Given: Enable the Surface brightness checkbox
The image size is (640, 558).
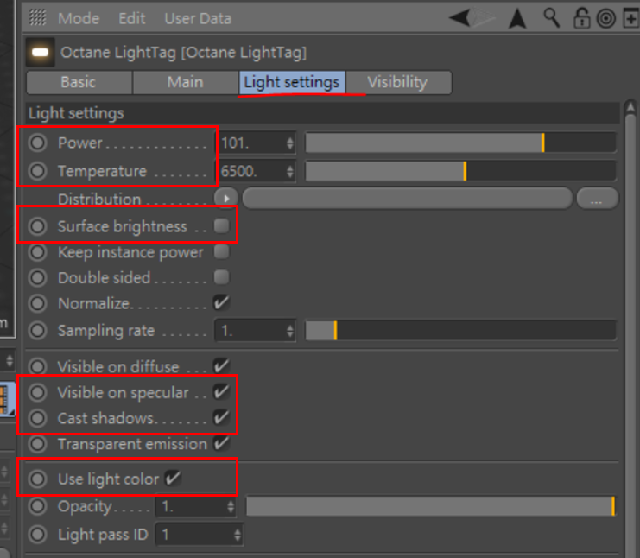Looking at the screenshot, I should click(222, 225).
